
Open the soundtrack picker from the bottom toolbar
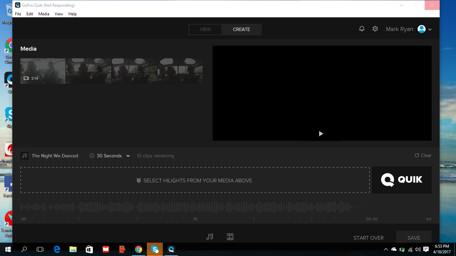(x=210, y=237)
